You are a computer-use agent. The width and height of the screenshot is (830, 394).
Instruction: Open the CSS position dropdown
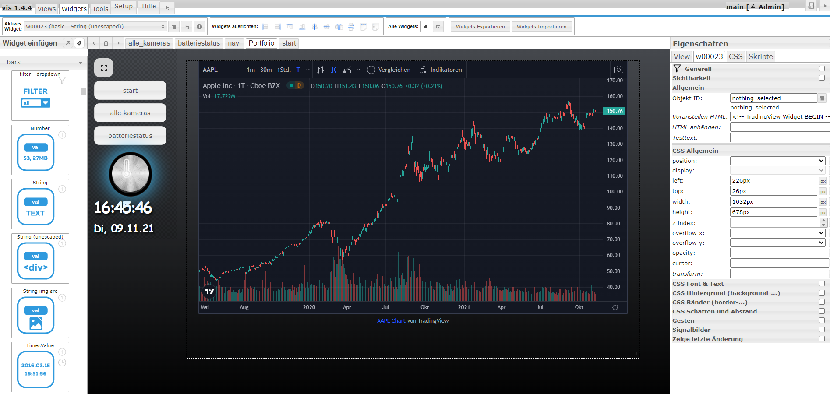coord(777,161)
